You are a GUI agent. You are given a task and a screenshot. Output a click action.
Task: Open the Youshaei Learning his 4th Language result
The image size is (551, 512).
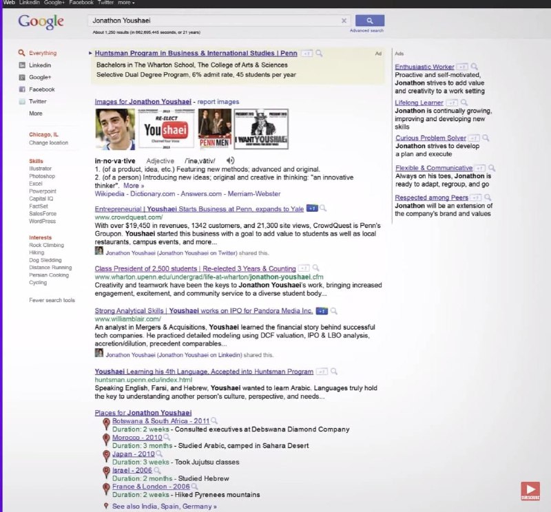point(204,372)
